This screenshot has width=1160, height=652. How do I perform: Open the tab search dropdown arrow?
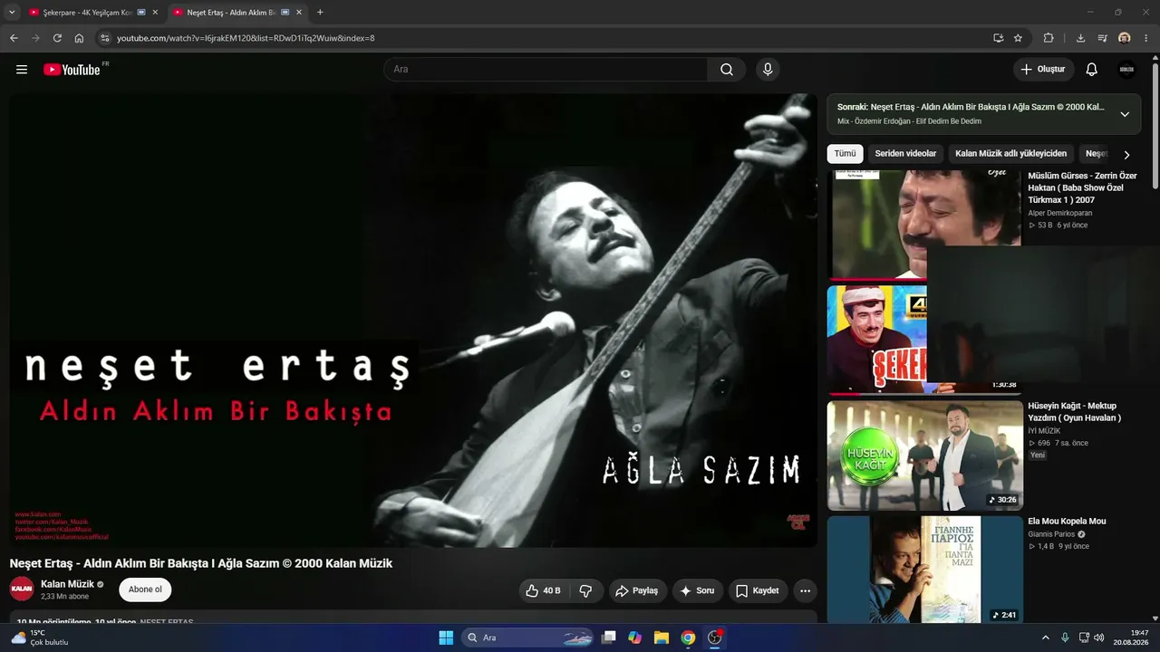point(12,13)
